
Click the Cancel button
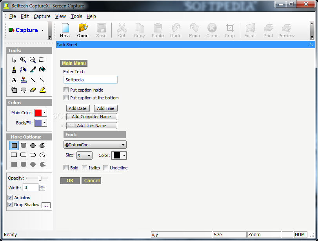tap(91, 180)
